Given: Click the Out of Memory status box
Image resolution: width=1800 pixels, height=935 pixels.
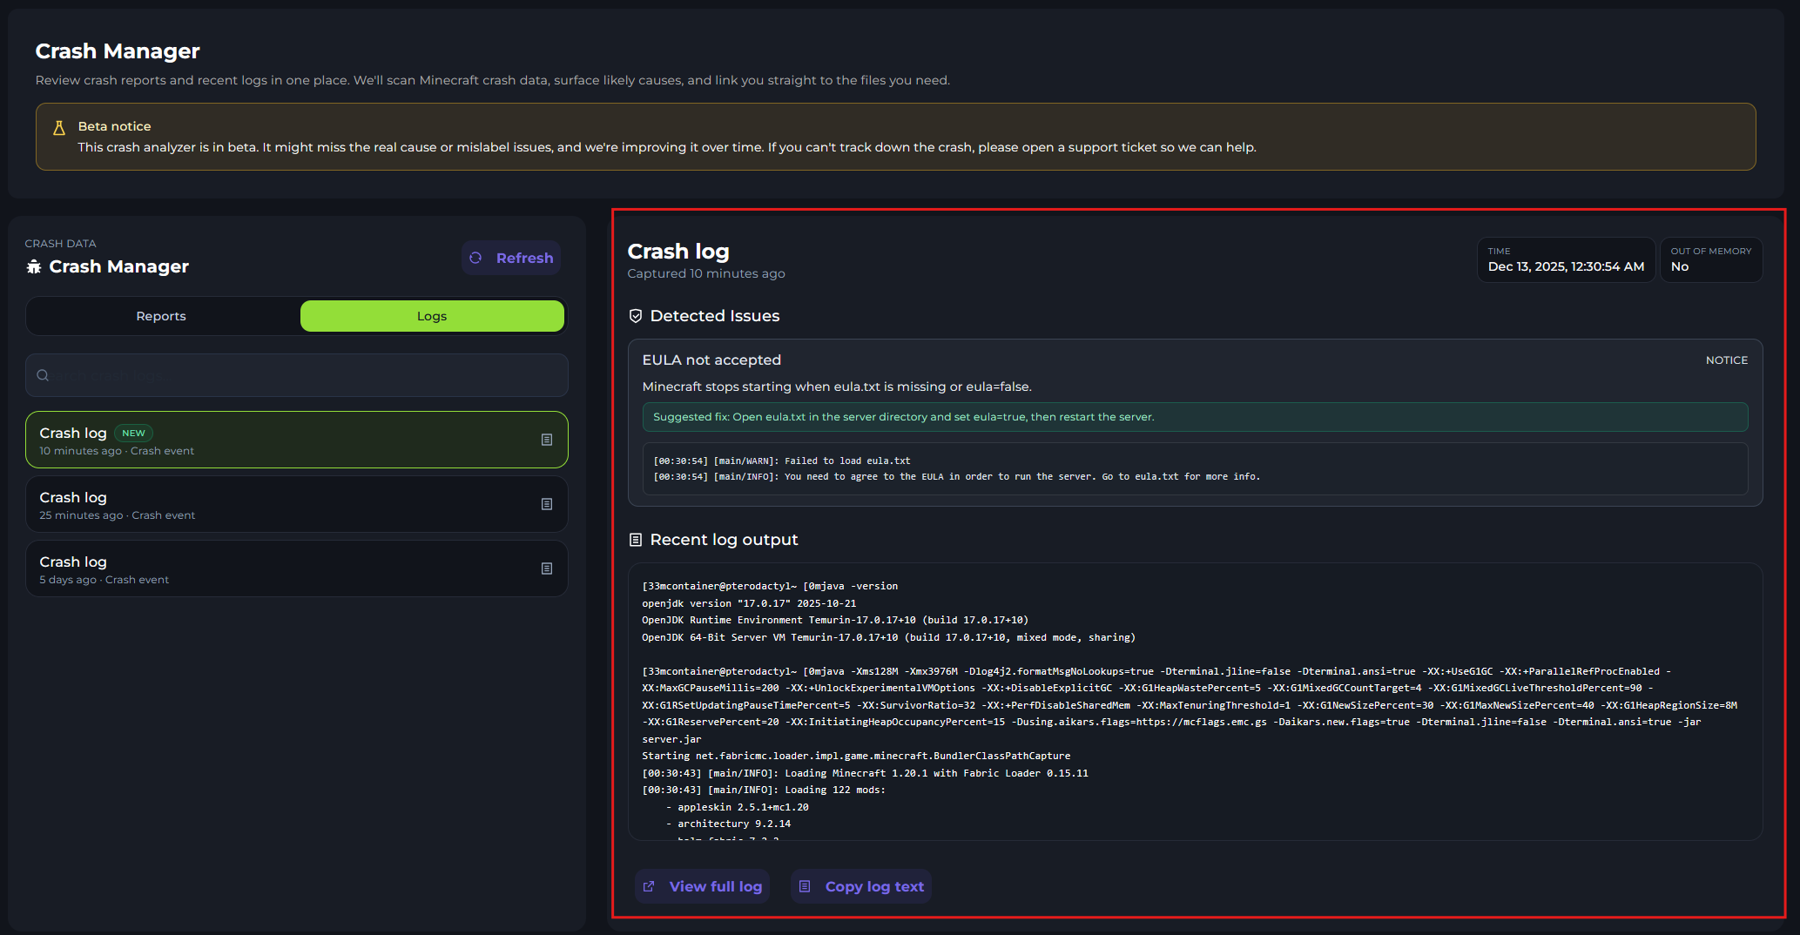Looking at the screenshot, I should [1710, 259].
